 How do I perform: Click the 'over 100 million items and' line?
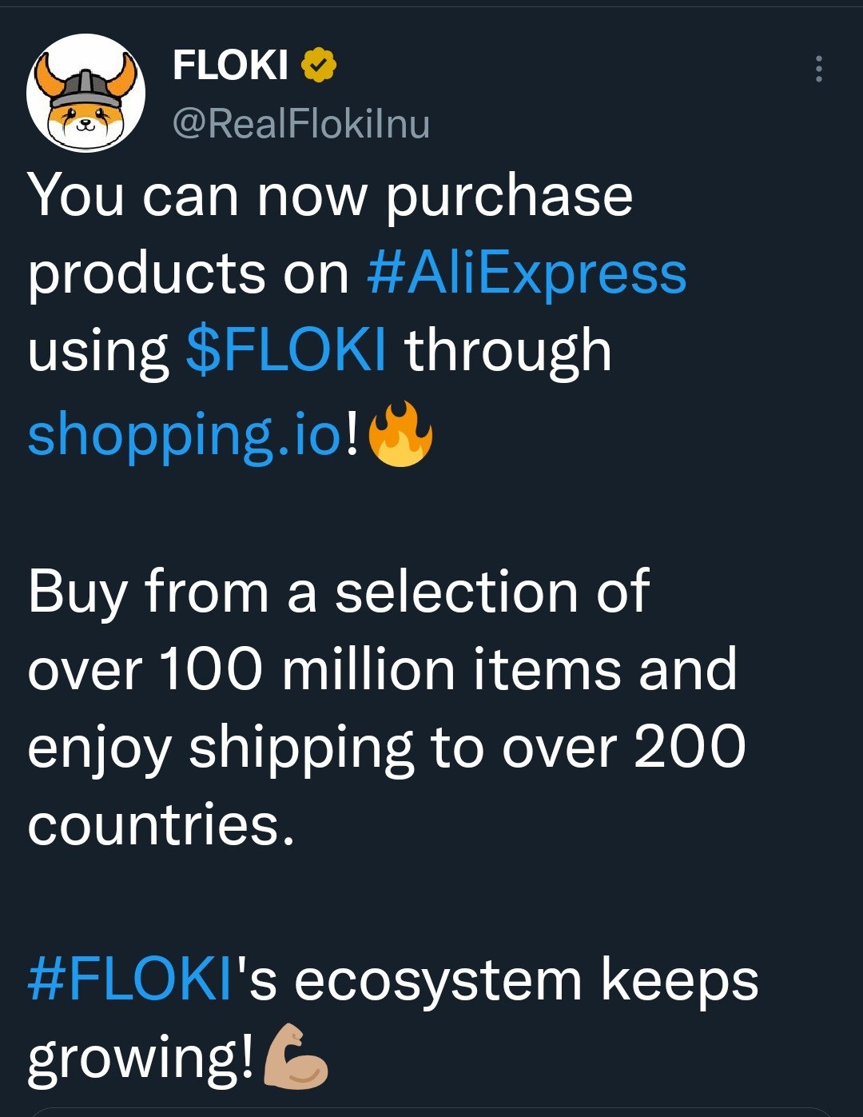382,669
